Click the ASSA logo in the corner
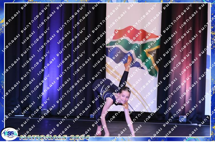Viewport: 215px width, 143px height. pyautogui.click(x=9, y=134)
